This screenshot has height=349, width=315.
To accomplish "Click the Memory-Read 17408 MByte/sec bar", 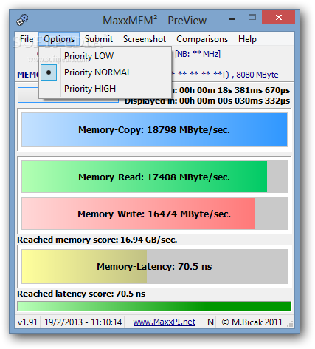I will 154,177.
